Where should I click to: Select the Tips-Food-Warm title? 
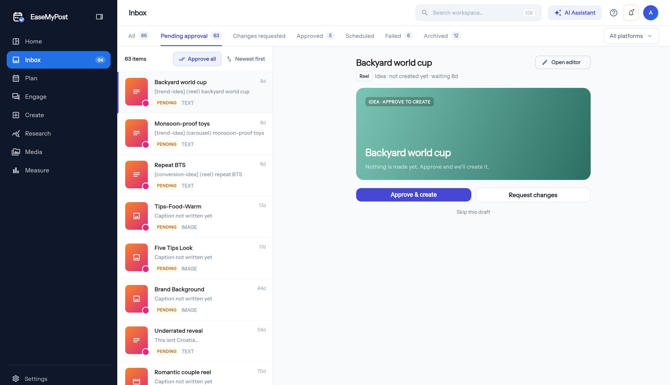(178, 207)
